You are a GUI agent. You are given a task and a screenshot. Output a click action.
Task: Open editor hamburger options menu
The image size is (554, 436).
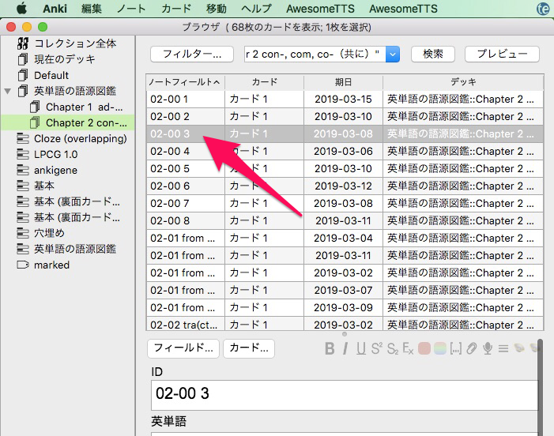[503, 349]
